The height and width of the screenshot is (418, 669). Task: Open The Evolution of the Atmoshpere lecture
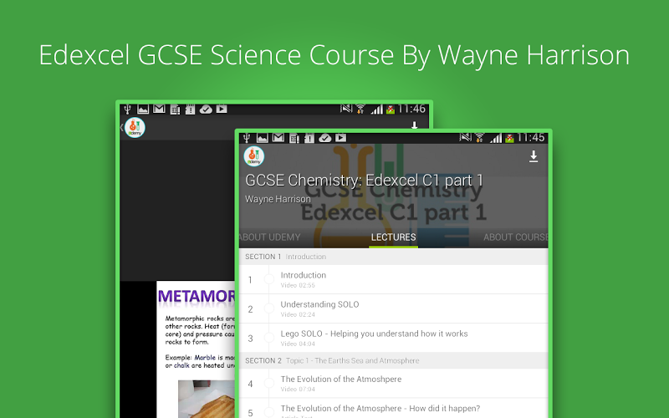(x=393, y=384)
